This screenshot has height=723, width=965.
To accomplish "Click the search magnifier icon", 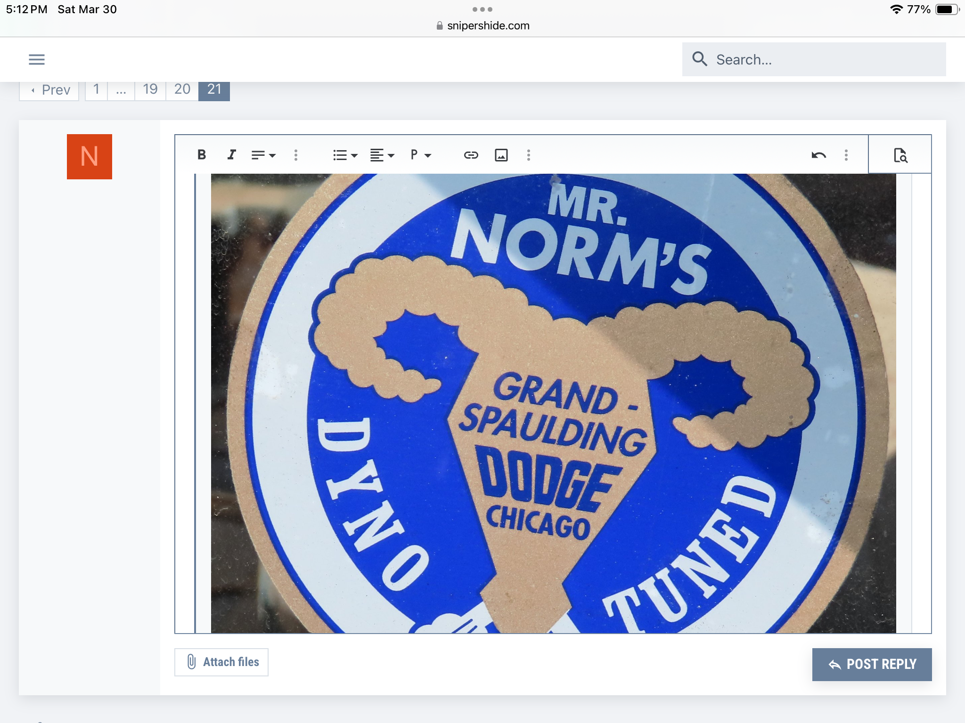I will (700, 59).
